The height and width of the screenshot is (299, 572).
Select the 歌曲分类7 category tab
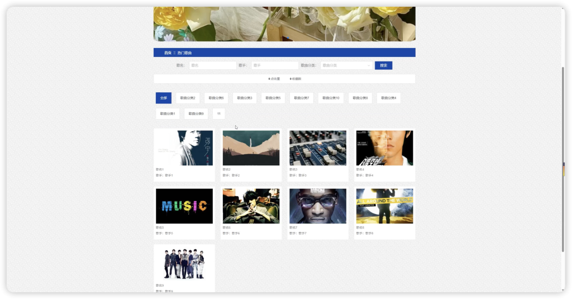301,98
